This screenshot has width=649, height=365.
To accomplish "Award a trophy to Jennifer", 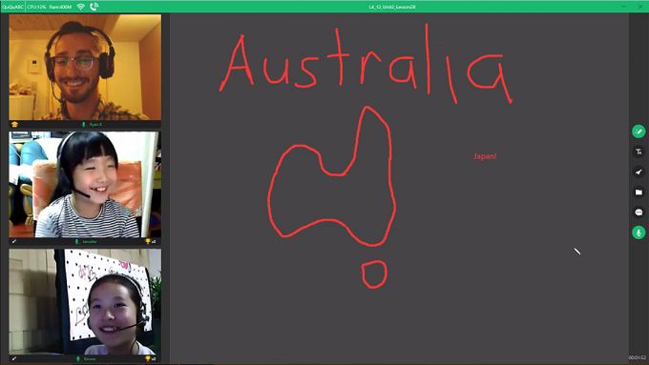I will [148, 241].
